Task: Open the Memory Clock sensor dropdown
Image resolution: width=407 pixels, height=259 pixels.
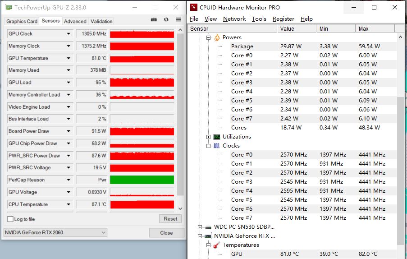Action: [x=69, y=46]
